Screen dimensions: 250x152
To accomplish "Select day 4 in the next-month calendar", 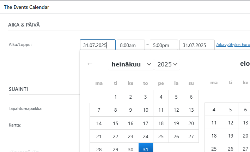I will coord(214,110).
